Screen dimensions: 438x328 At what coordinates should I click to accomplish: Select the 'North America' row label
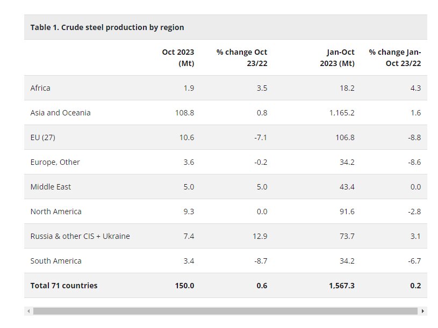point(56,212)
